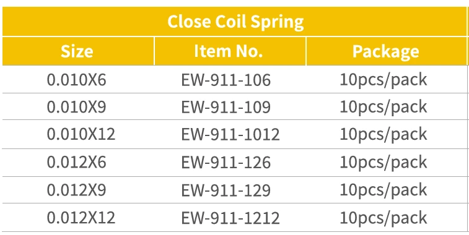
Task: Click item number EW-911-1212
Action: click(230, 218)
